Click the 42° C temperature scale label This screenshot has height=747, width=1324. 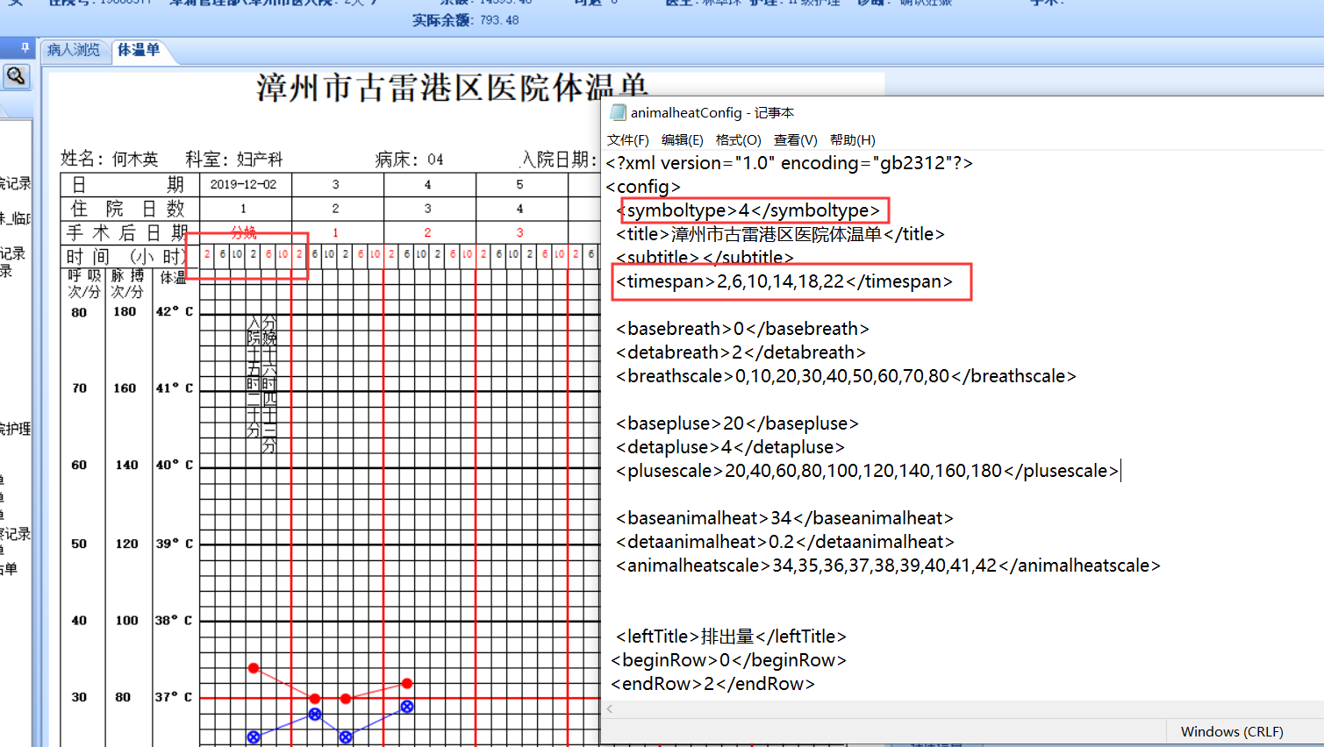point(175,311)
